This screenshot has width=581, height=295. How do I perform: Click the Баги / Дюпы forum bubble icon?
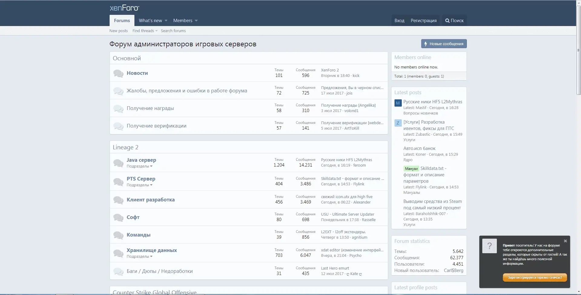tap(118, 271)
